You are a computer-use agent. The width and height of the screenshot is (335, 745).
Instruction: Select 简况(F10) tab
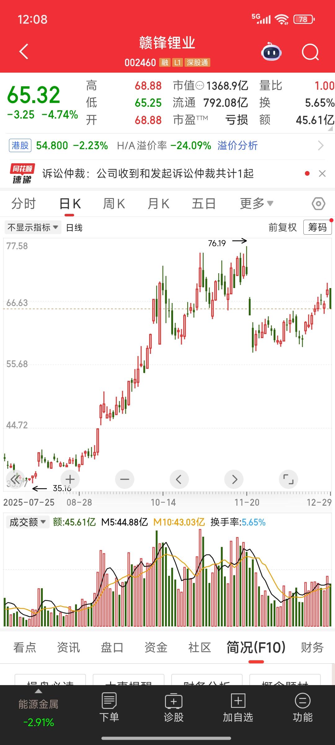click(256, 648)
